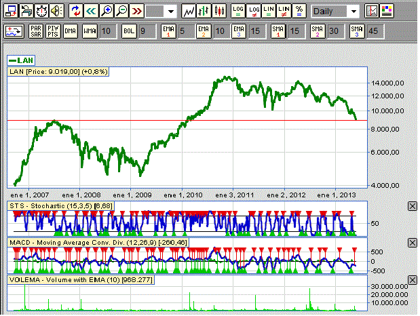Viewport: 420px width, 316px height.
Task: Close the STS Stochastic indicator panel
Action: point(411,206)
